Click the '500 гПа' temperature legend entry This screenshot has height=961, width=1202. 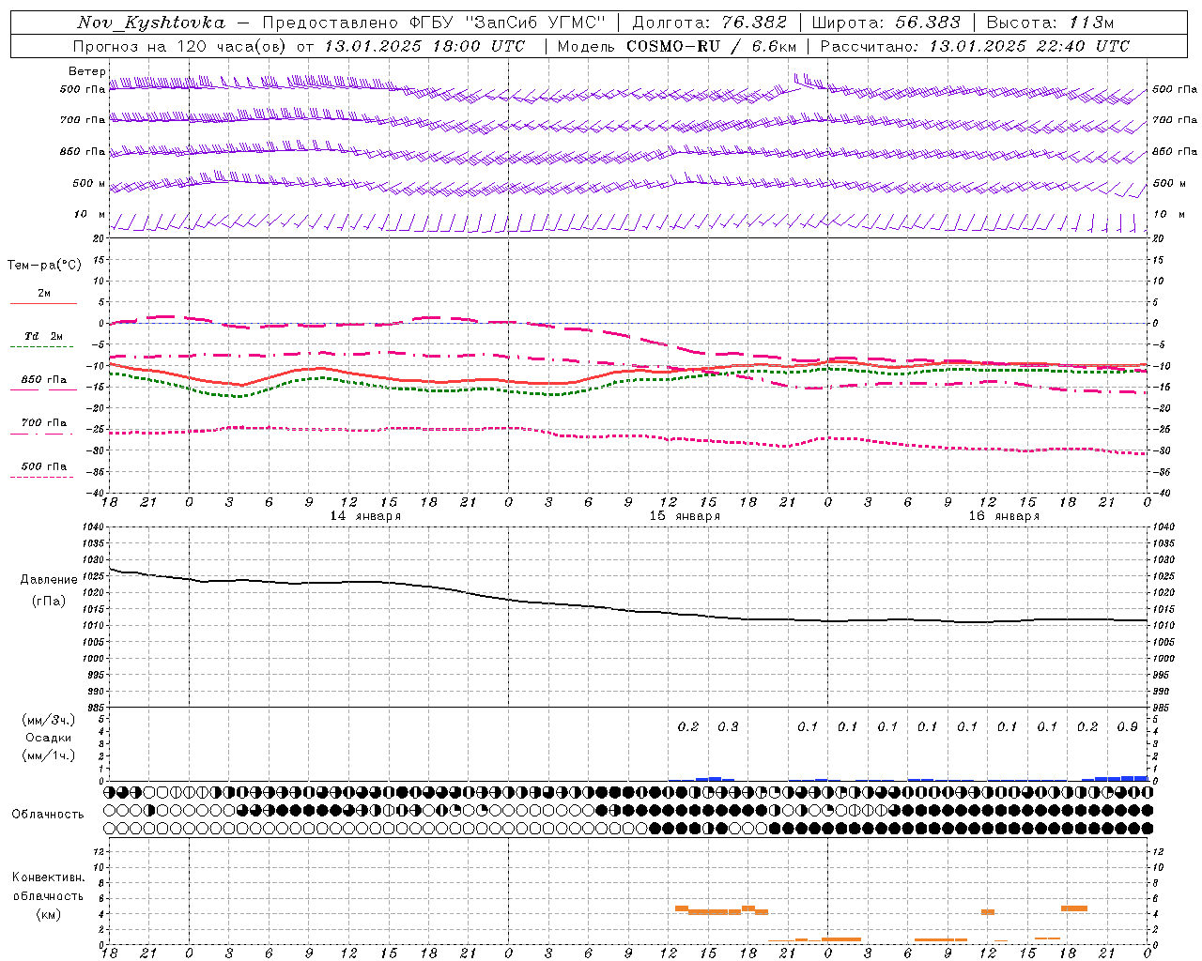tap(44, 466)
